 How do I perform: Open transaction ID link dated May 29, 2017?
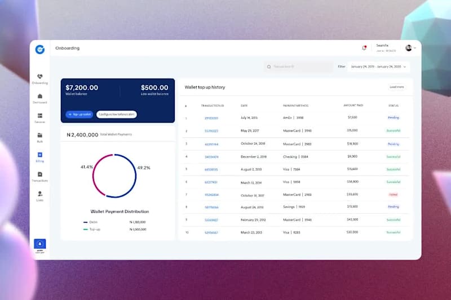coord(211,131)
